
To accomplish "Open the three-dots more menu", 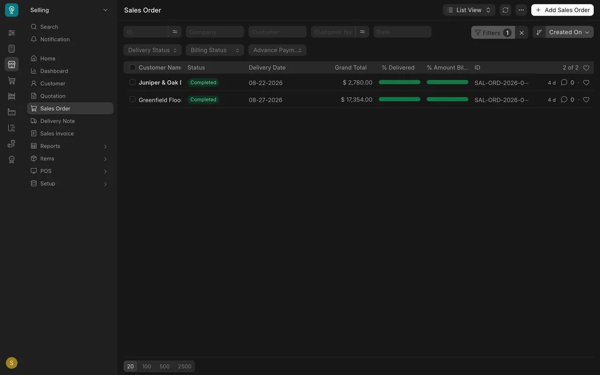I will [x=521, y=10].
